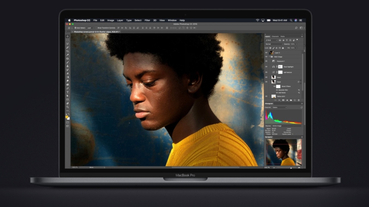369x207 pixels.
Task: Select the Pen tool
Action: click(68, 89)
